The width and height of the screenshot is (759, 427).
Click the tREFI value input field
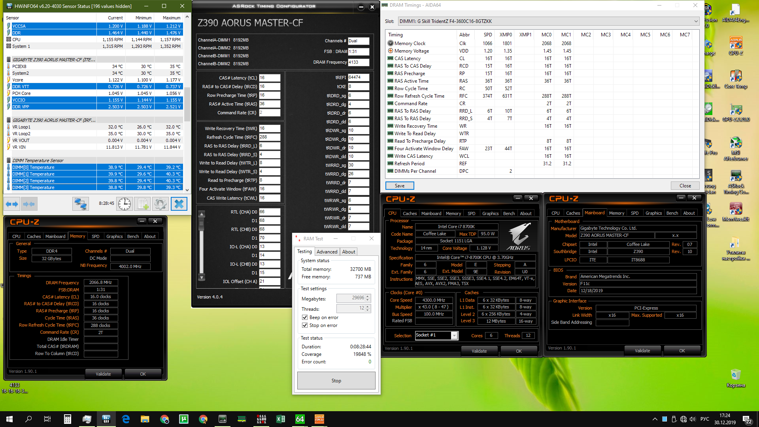click(358, 77)
